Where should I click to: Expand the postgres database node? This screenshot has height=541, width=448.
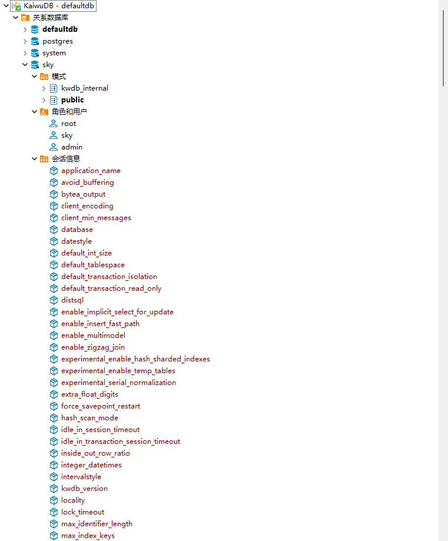point(25,41)
